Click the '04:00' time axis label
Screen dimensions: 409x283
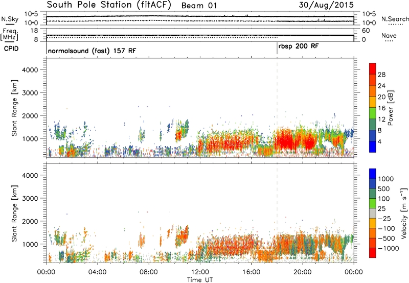click(98, 272)
